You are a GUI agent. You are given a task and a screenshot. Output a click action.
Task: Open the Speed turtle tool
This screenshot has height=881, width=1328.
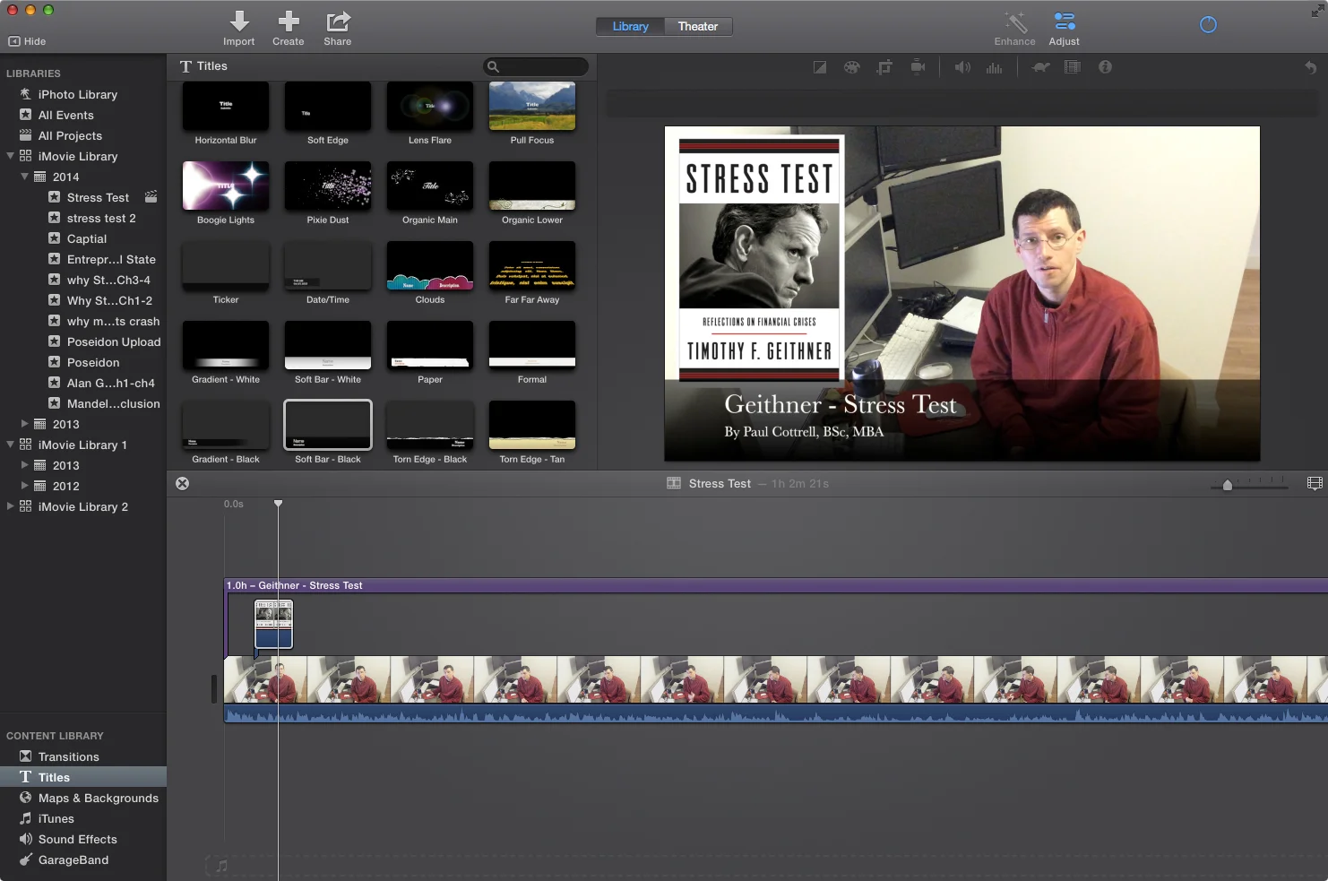pos(1040,67)
